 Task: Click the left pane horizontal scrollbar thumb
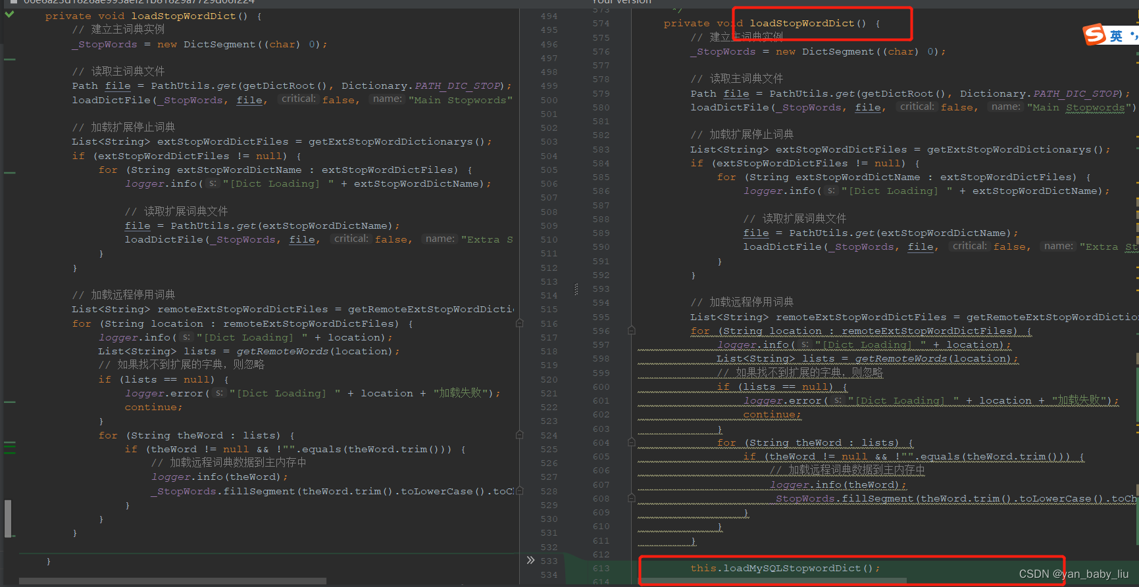click(x=172, y=581)
